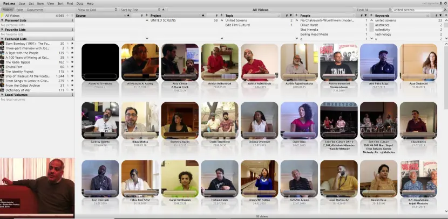Click the Featured Lists options icon
The image size is (448, 219).
[72, 39]
